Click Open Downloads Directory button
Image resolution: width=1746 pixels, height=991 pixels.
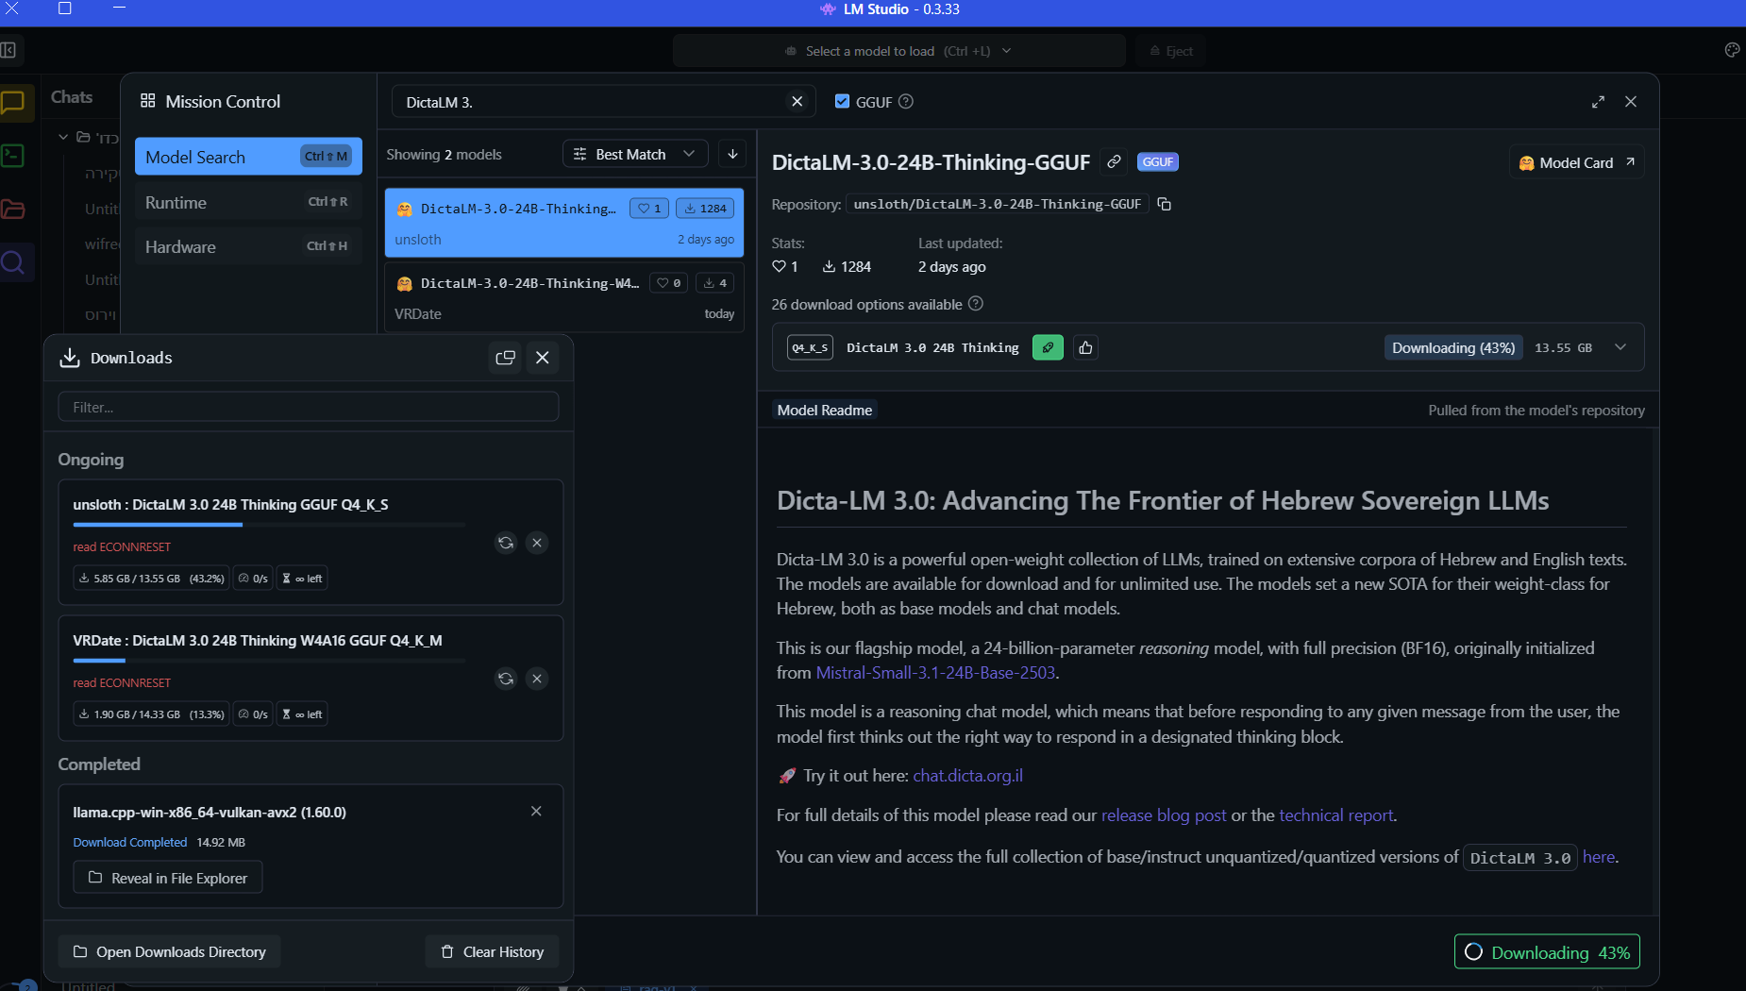pyautogui.click(x=170, y=951)
